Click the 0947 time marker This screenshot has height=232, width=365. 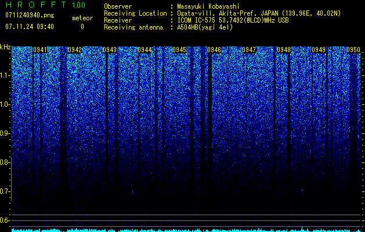coord(249,50)
